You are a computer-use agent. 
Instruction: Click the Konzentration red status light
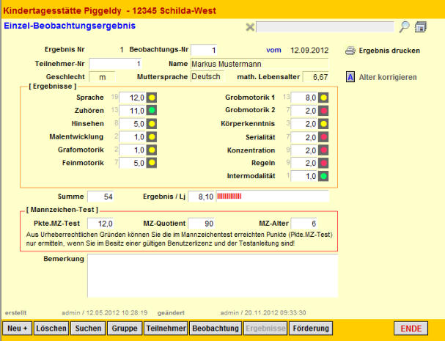pos(323,150)
